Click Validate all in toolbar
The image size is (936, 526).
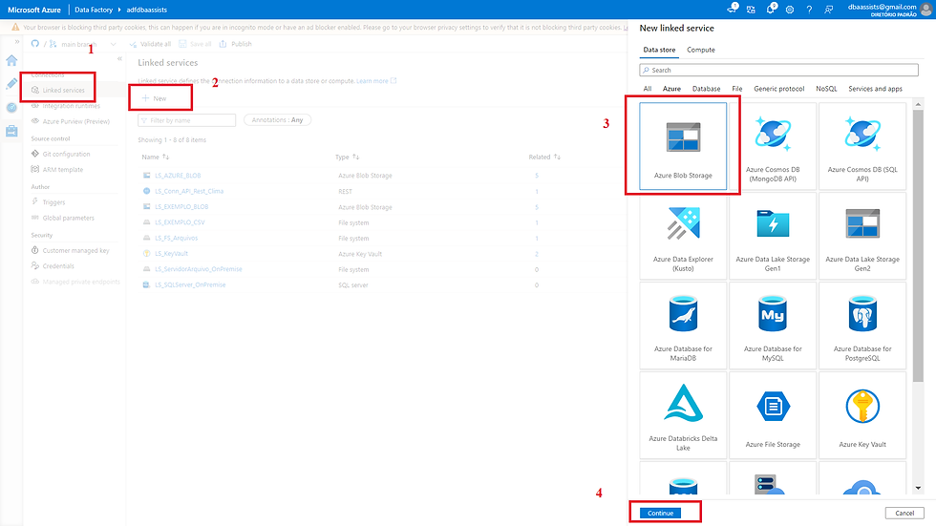(x=151, y=44)
